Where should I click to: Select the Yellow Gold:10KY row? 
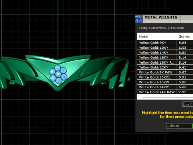pos(165,48)
